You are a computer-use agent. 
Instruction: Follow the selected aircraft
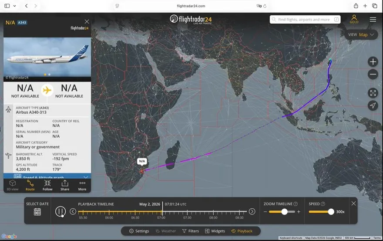[x=47, y=185]
